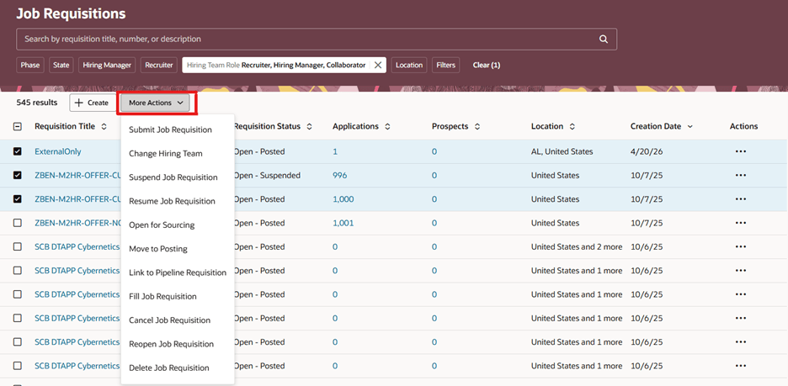Sort by Location column arrows
This screenshot has height=386, width=788.
pos(572,127)
